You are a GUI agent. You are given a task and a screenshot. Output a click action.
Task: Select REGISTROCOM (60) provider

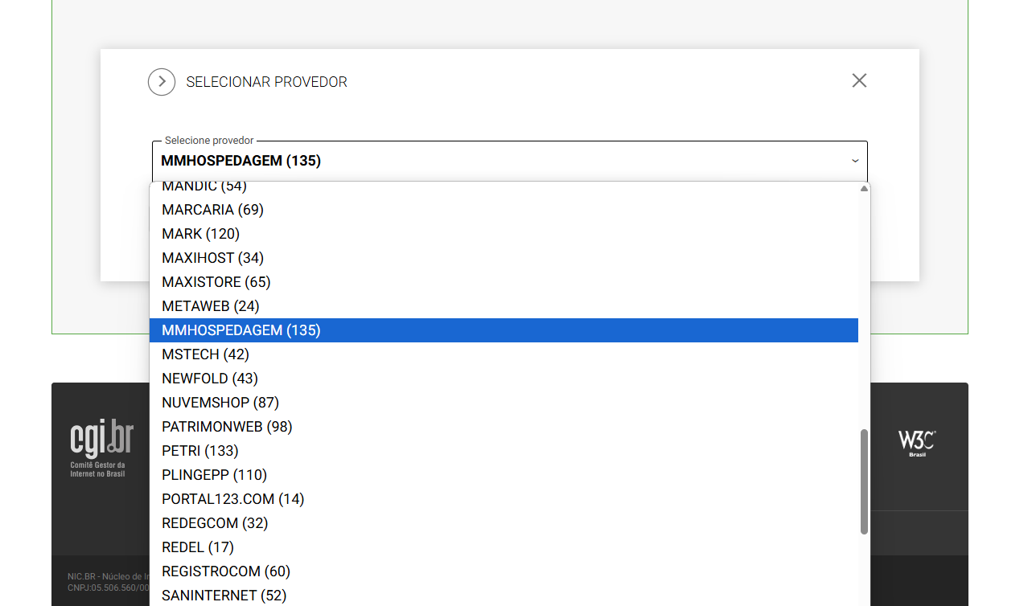click(504, 571)
